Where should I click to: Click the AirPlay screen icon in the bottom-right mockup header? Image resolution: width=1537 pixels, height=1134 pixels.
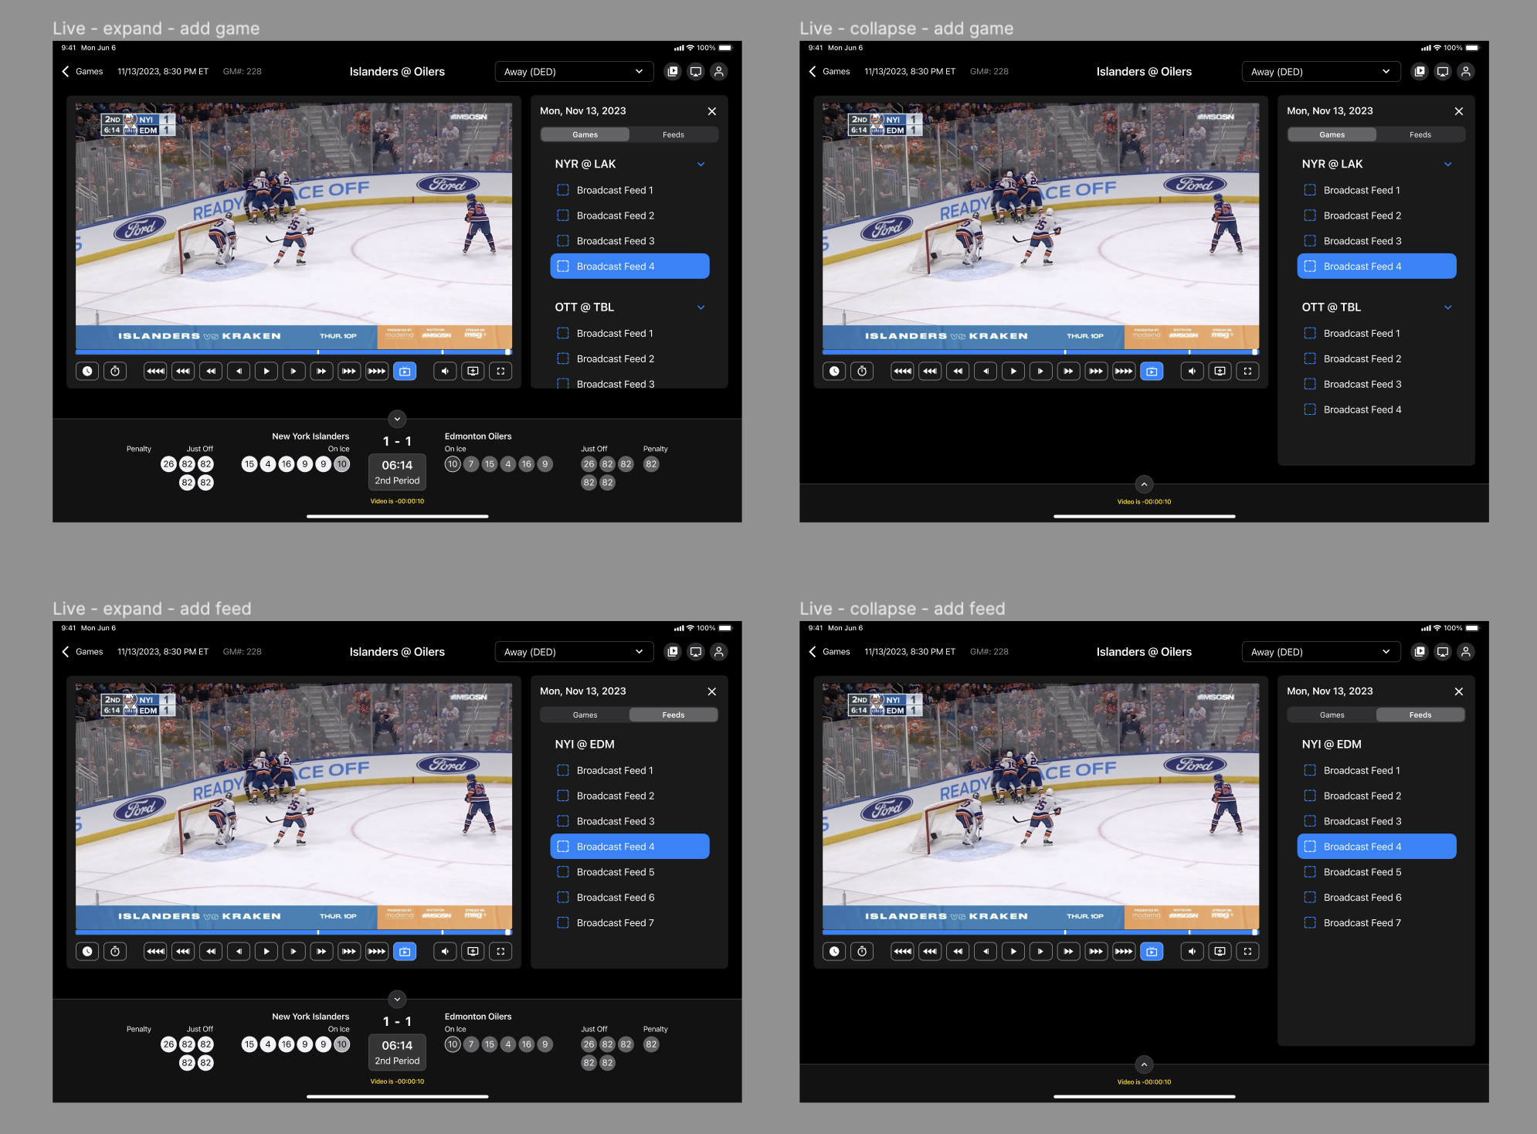[x=1443, y=652]
